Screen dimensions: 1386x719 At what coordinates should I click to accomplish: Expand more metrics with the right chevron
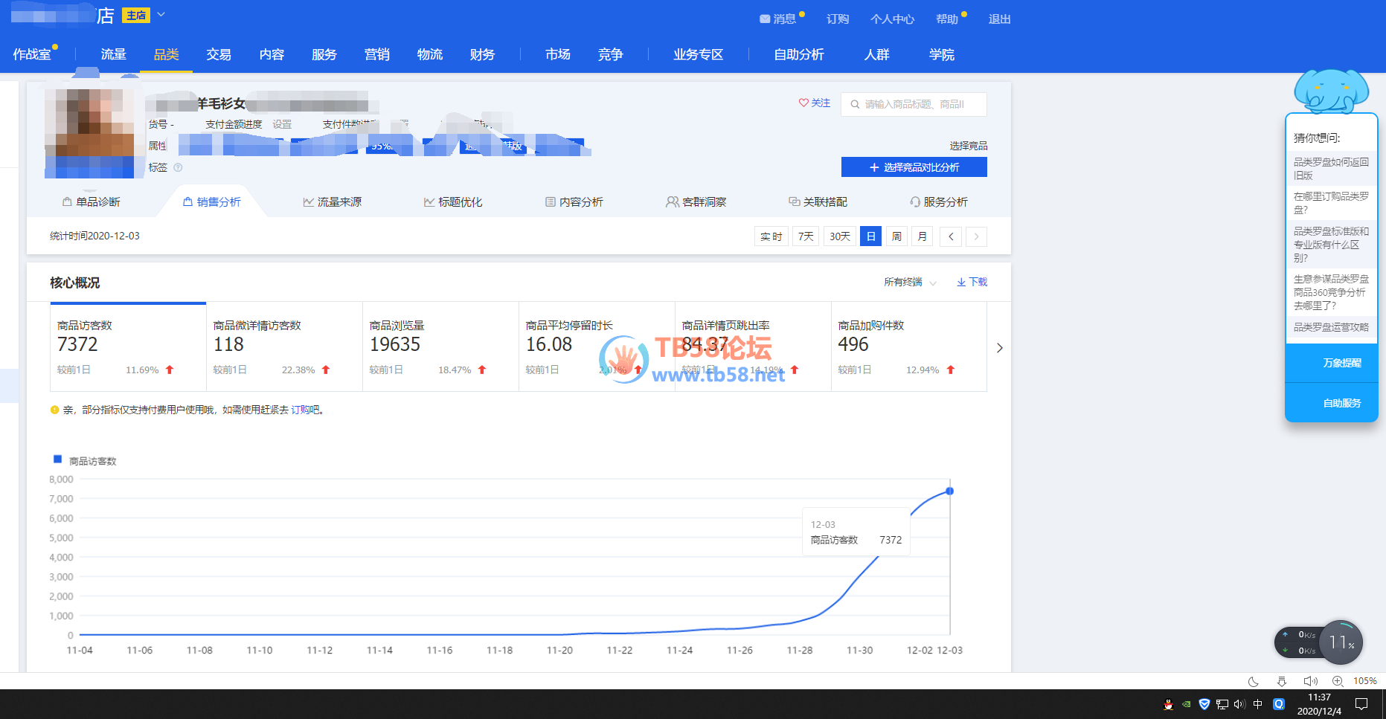tap(999, 348)
